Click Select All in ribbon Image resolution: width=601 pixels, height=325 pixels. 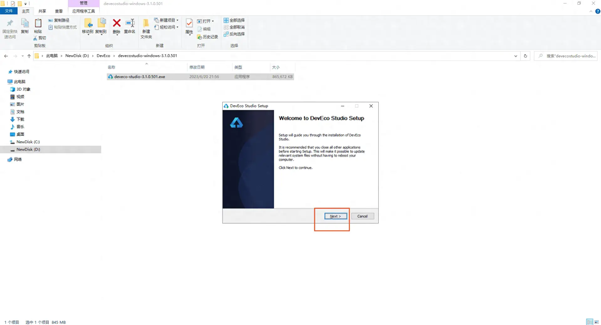234,20
